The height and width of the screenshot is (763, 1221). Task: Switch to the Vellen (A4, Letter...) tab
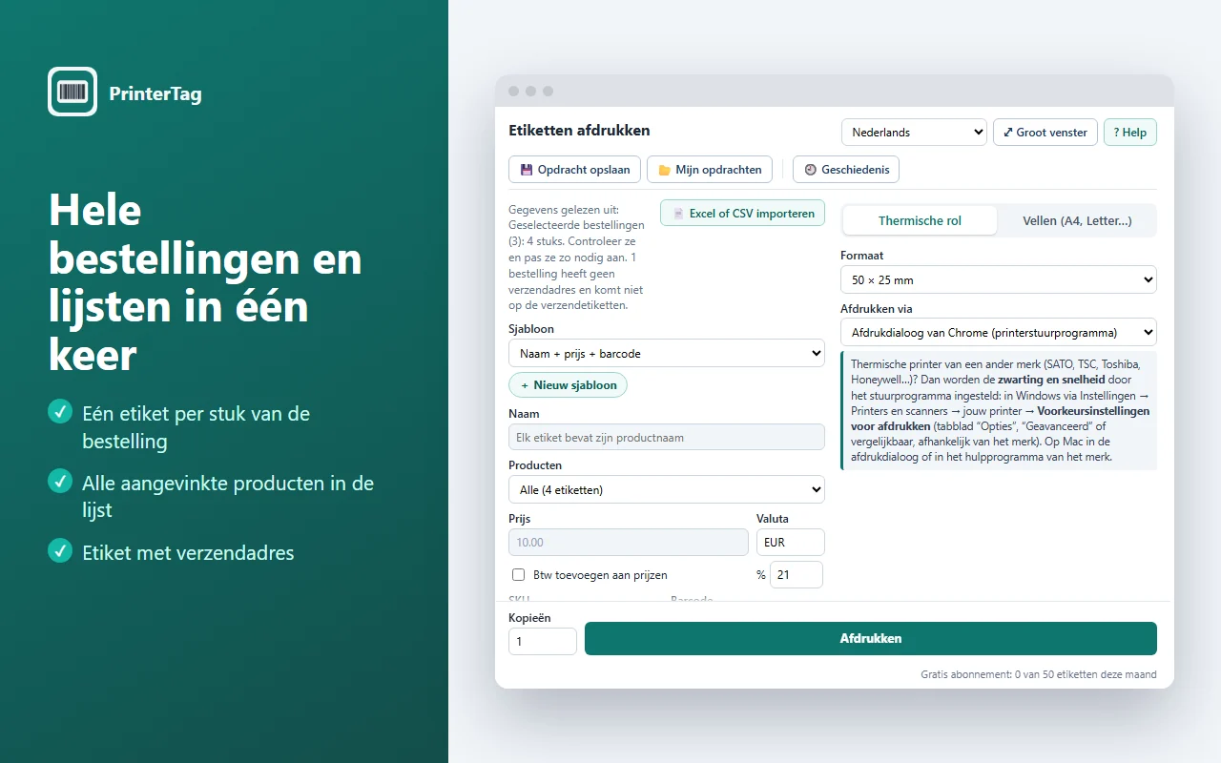coord(1077,220)
